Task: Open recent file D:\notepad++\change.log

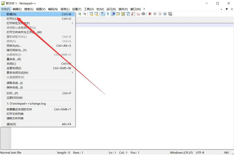Action: tap(38, 104)
